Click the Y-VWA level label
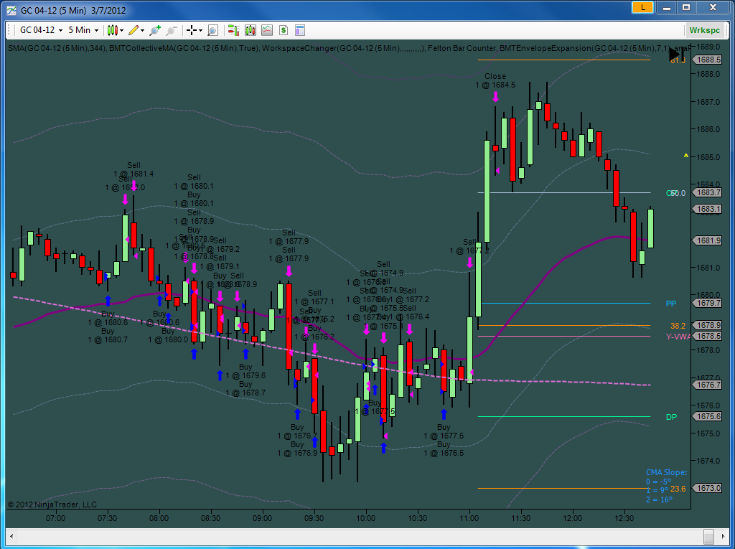Viewport: 735px width, 549px height. [x=678, y=337]
